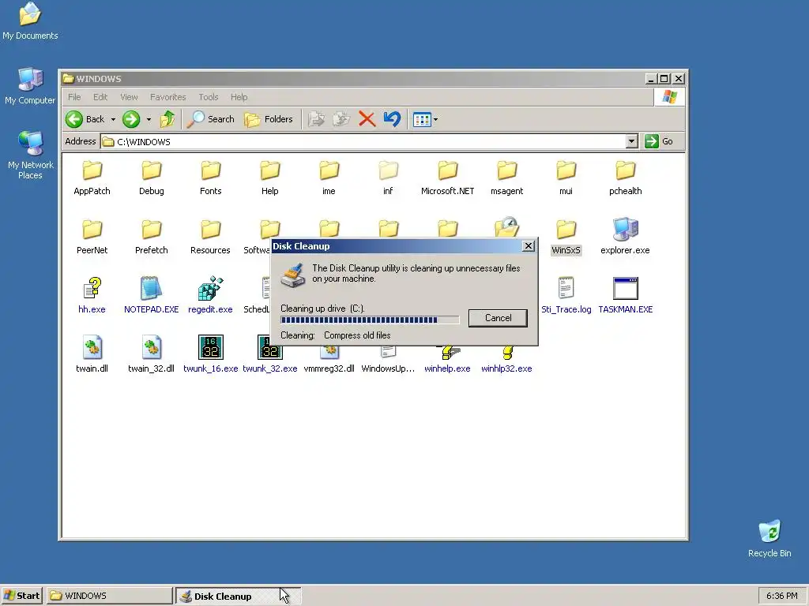The width and height of the screenshot is (809, 606).
Task: Select My Computer desktop icon
Action: (x=31, y=86)
